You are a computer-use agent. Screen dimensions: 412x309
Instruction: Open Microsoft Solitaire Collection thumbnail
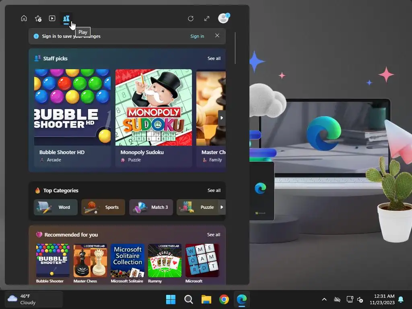tap(128, 260)
